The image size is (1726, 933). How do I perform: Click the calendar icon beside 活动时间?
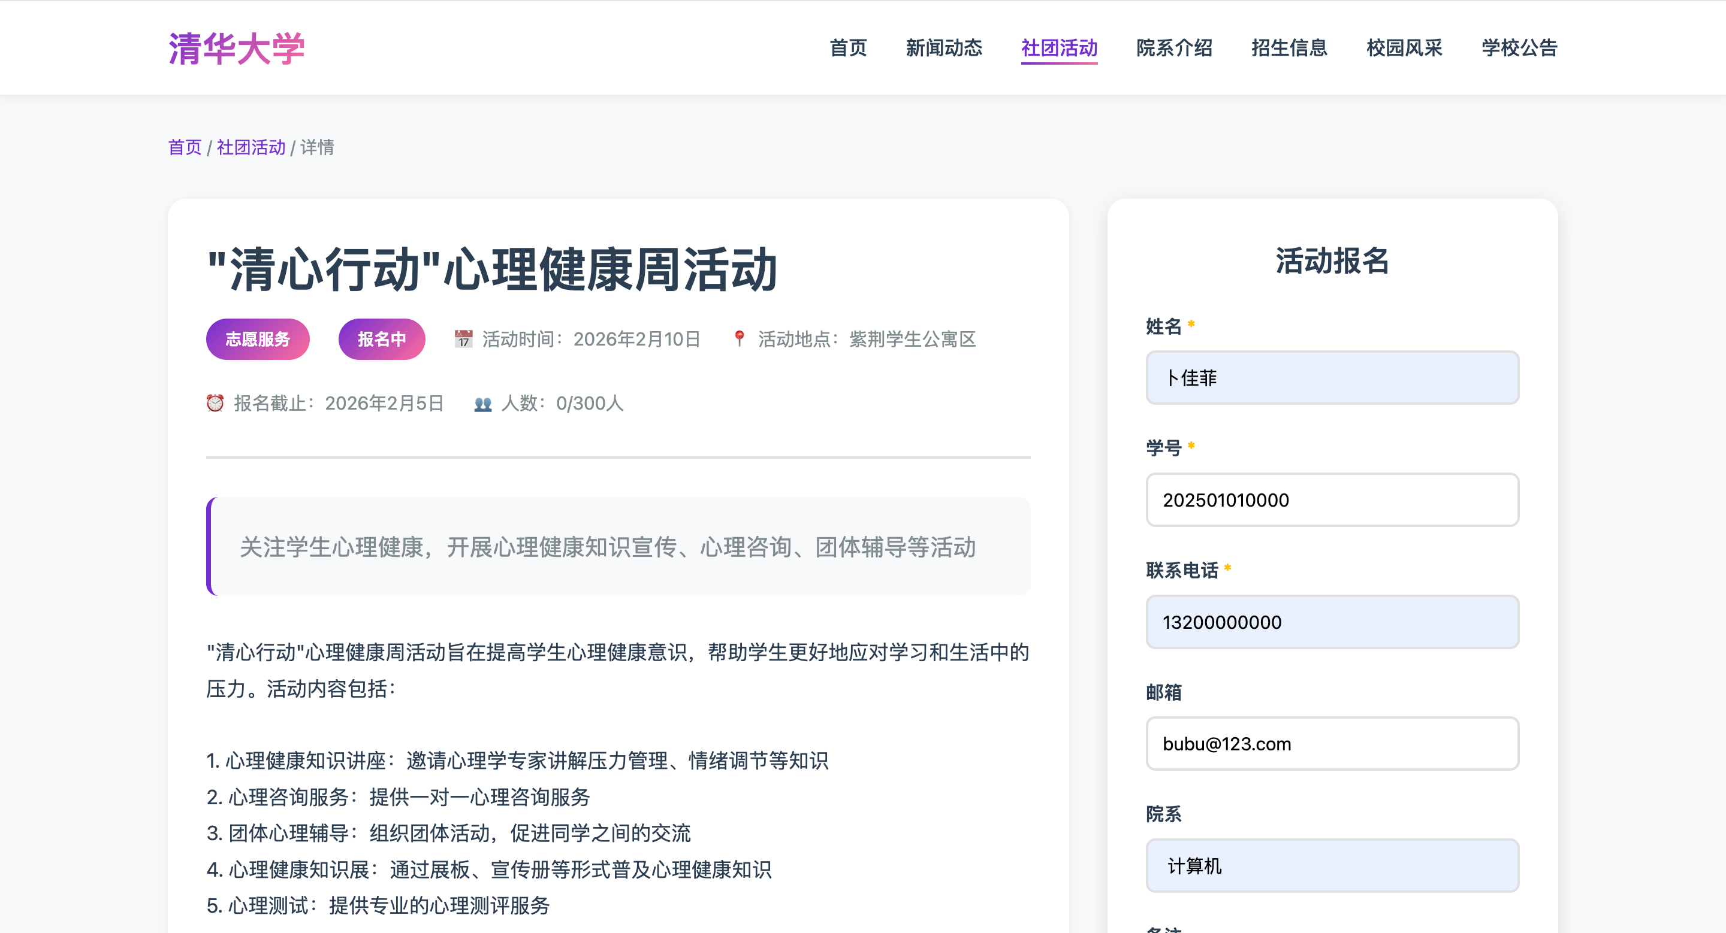pyautogui.click(x=463, y=339)
